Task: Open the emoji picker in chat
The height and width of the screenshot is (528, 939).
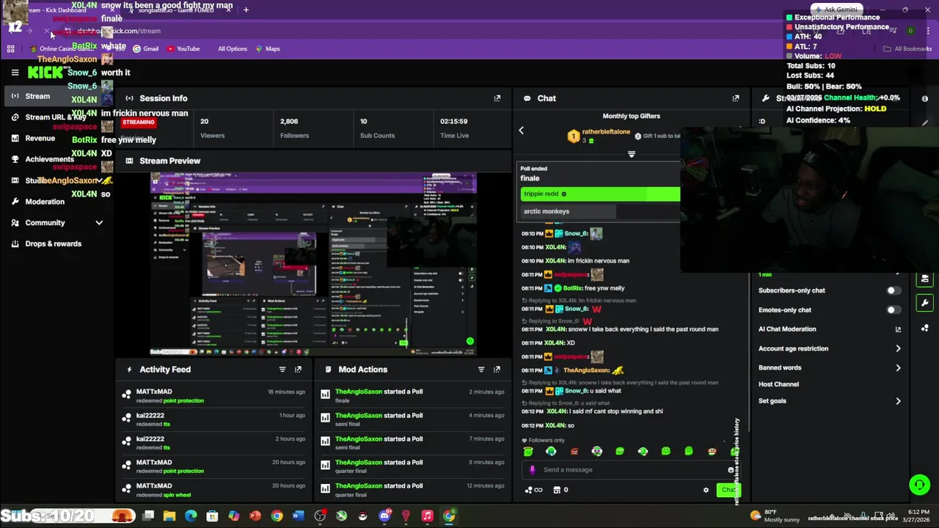Action: coord(731,470)
